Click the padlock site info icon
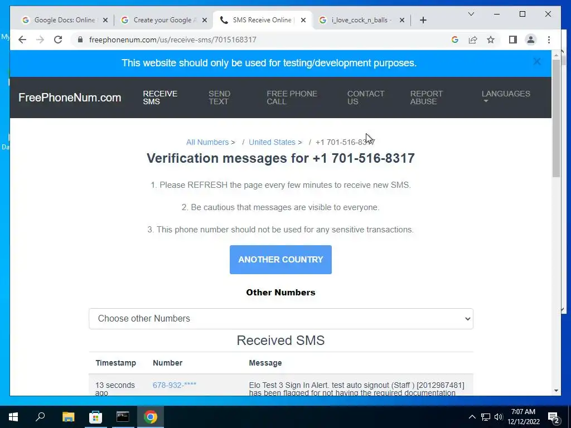 pos(80,40)
